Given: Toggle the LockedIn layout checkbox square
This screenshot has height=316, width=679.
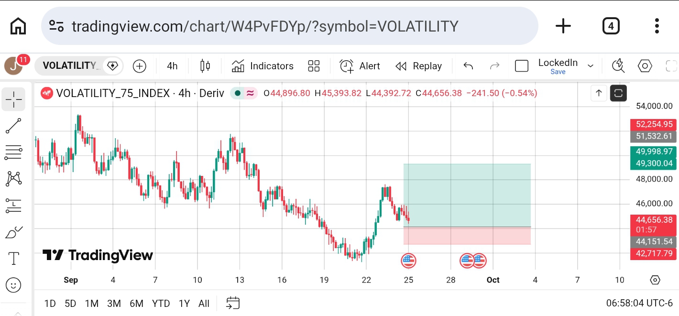Looking at the screenshot, I should tap(522, 66).
